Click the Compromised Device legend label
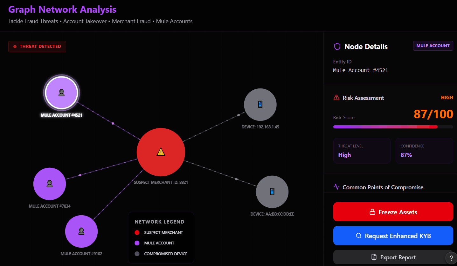Image resolution: width=457 pixels, height=266 pixels. point(166,254)
